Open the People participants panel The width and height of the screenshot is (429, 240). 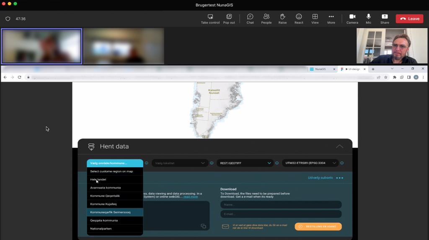click(266, 18)
